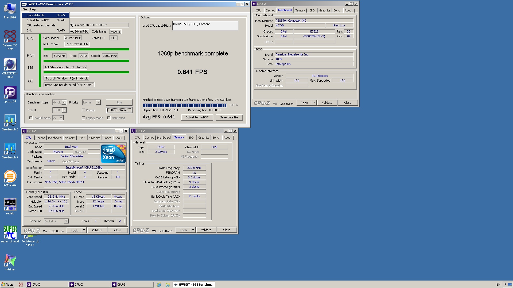This screenshot has height=288, width=513.
Task: Open Memory tab in CPU-Z CPU window
Action: [69, 138]
